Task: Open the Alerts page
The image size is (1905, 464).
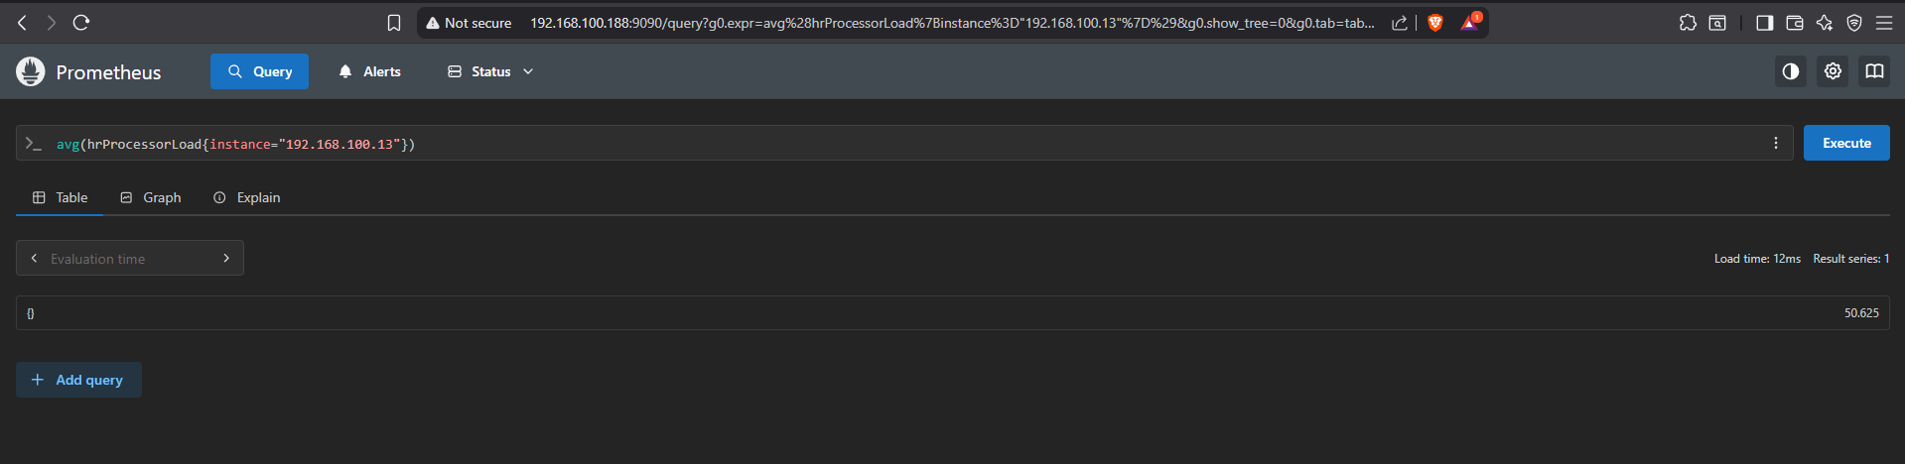Action: (x=369, y=71)
